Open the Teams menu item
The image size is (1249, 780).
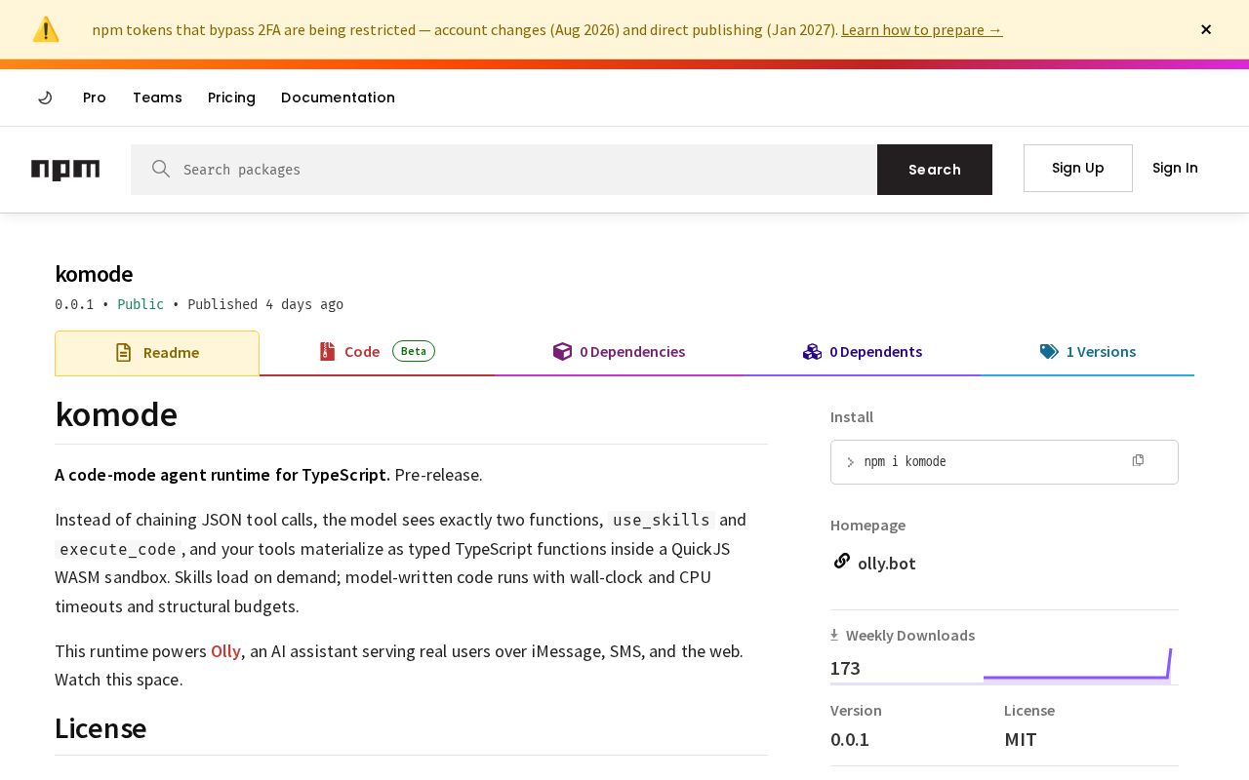tap(157, 97)
